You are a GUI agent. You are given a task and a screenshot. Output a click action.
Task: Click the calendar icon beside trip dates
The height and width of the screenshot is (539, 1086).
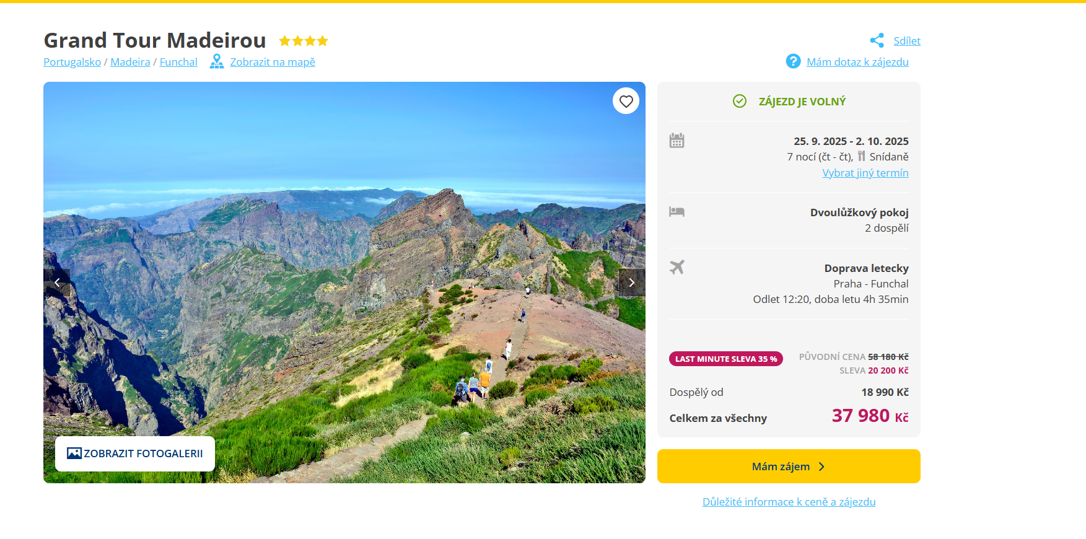point(677,141)
